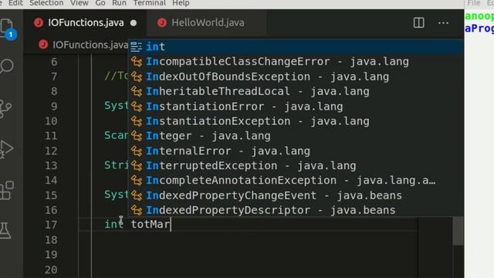Click the Java icon on IOFunctions.java tab
The image size is (494, 278).
tap(39, 22)
